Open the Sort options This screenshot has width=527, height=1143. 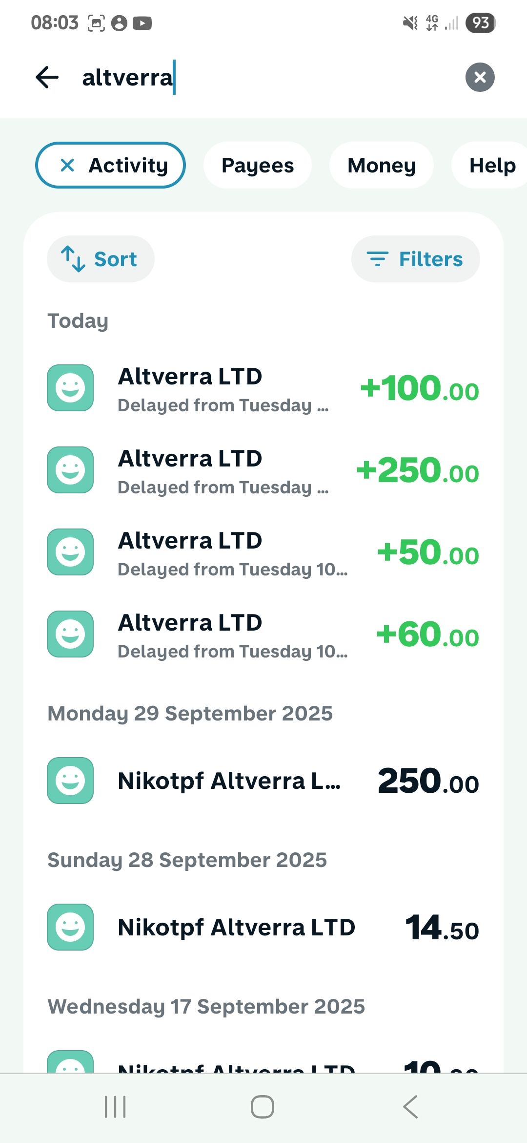(x=101, y=259)
